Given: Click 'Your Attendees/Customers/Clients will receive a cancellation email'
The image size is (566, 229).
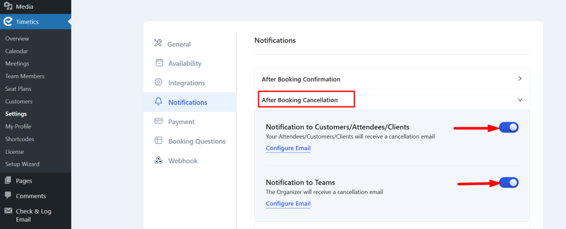Looking at the screenshot, I should tap(350, 137).
